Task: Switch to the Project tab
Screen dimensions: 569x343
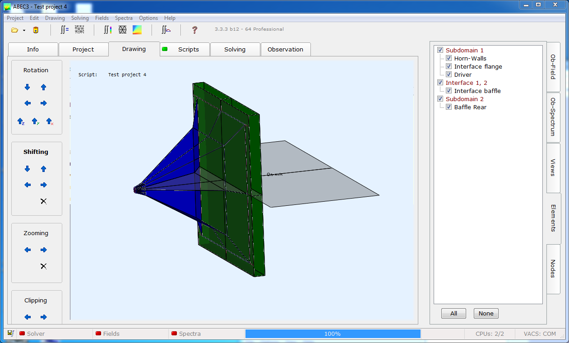Action: [x=83, y=49]
